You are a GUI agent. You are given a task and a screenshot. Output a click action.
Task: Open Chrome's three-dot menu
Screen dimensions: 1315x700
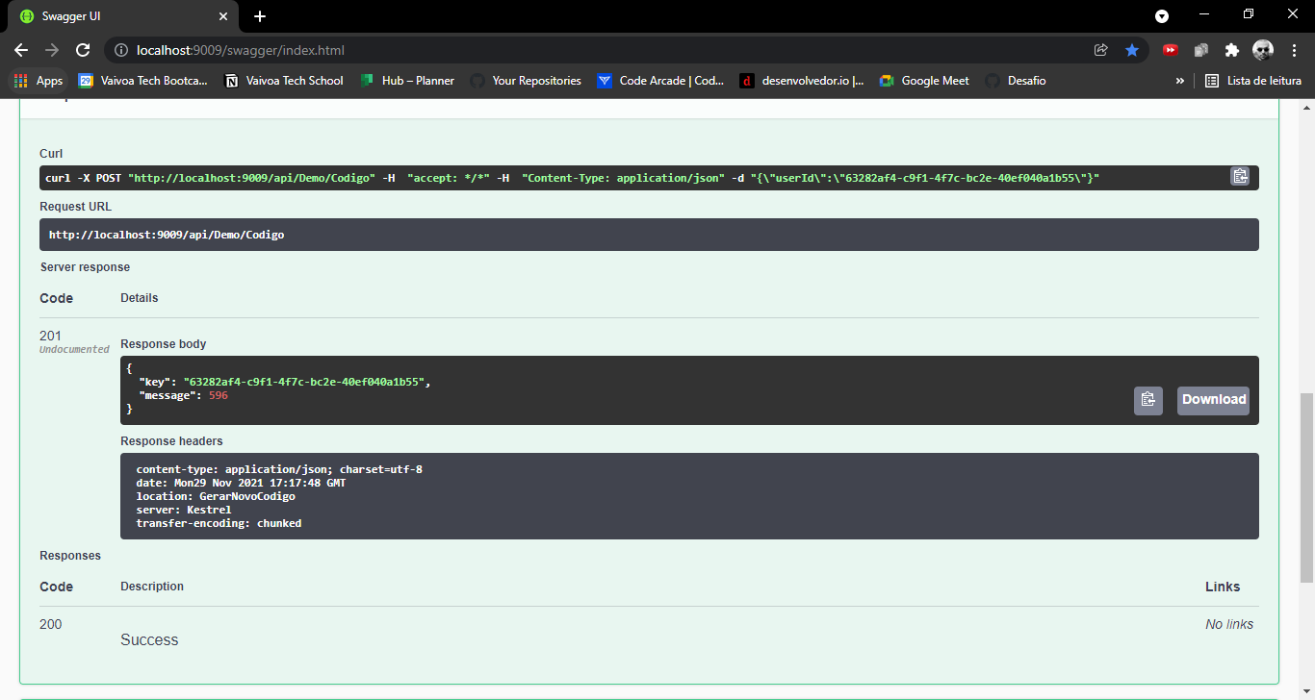coord(1295,50)
